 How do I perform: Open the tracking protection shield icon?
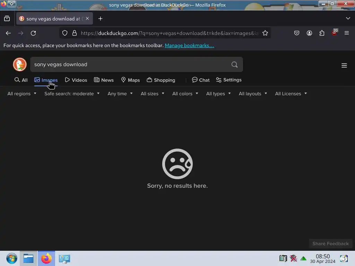coord(65,33)
